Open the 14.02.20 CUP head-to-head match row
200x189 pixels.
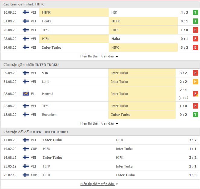click(100, 149)
